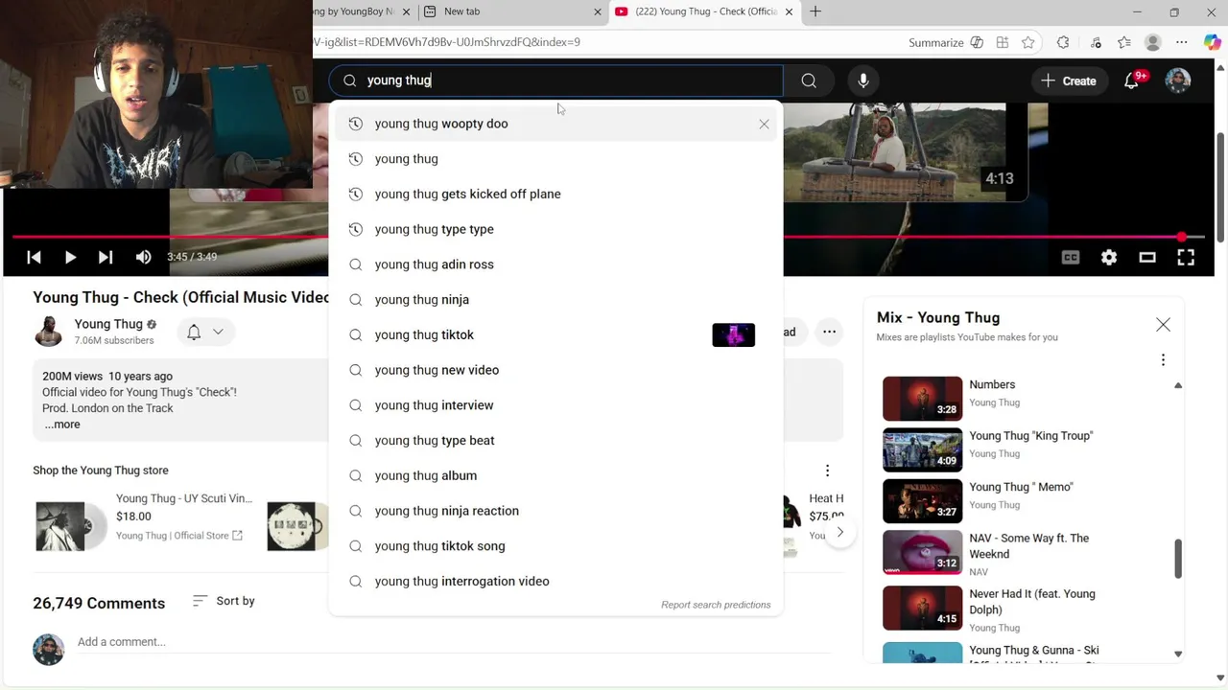Image resolution: width=1228 pixels, height=690 pixels.
Task: Open the more actions ellipsis under the video
Action: pos(829,332)
